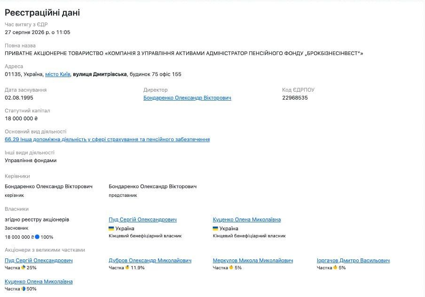
Task: Select the ЄДРПОУ code 22968535
Action: 295,98
